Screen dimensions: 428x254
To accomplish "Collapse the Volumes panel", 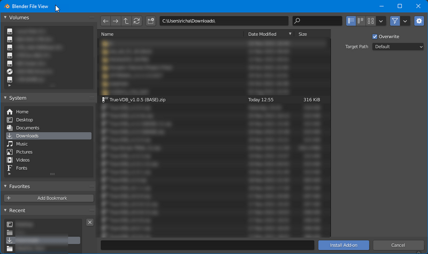I will [x=6, y=18].
